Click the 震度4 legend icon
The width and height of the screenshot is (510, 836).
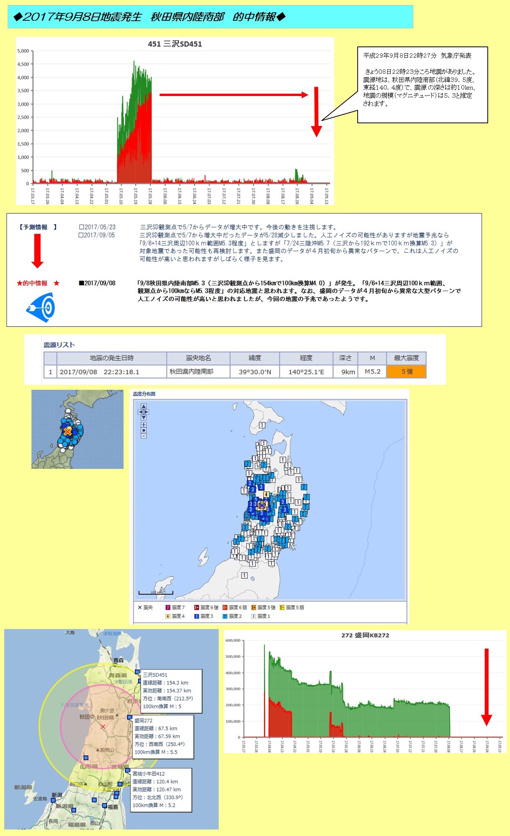point(168,616)
